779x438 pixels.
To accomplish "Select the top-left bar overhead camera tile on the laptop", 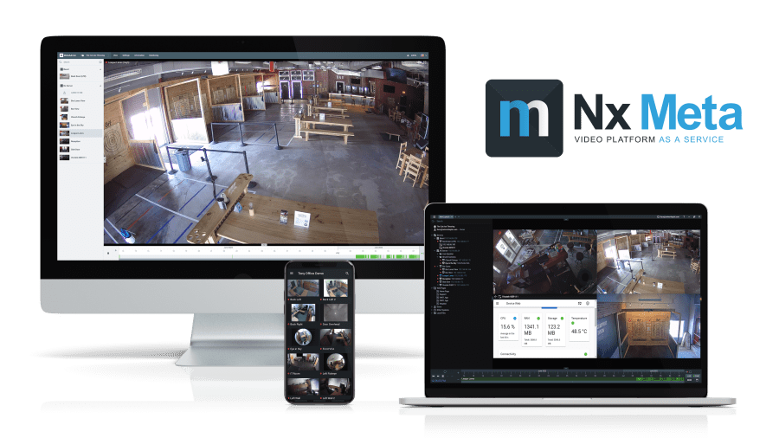I will point(545,261).
